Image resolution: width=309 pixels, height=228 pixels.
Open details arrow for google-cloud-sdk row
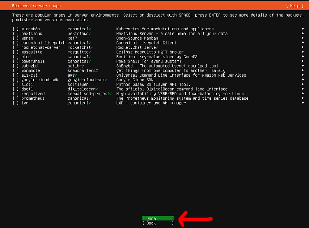coord(303,79)
